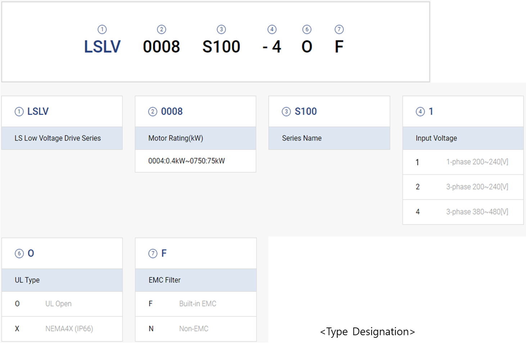
Task: Click circled number 2 above the large 0008 code
Action: [161, 30]
